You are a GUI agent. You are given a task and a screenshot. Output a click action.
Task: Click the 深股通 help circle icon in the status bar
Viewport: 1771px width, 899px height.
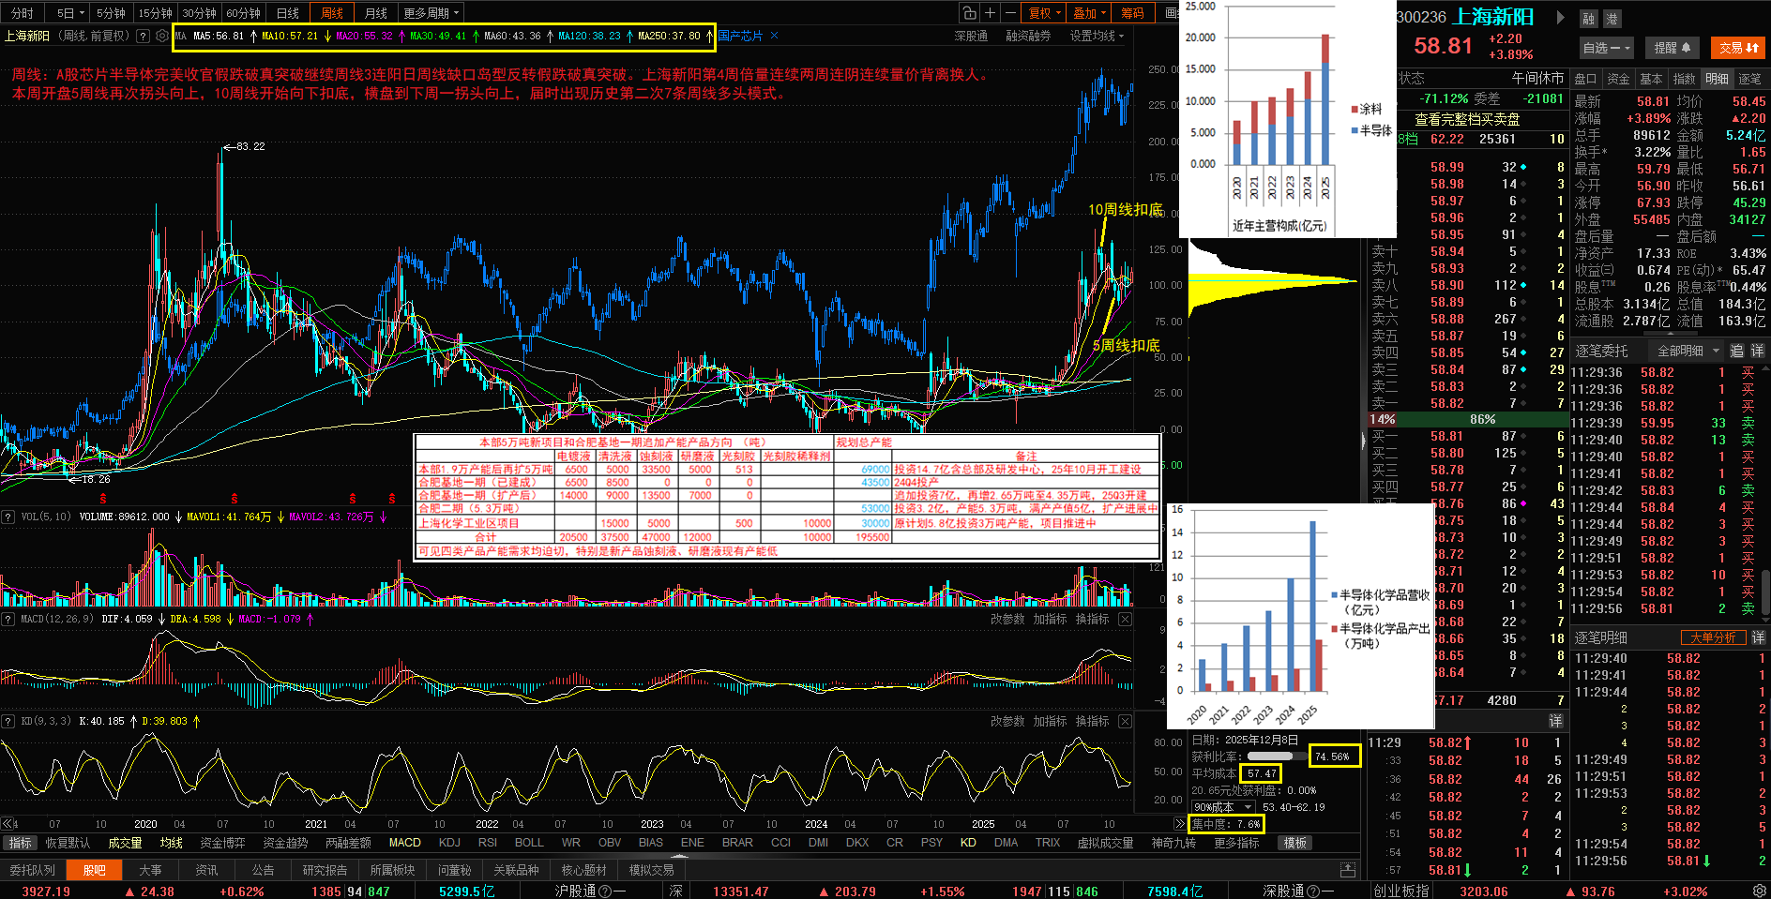pos(1313,891)
